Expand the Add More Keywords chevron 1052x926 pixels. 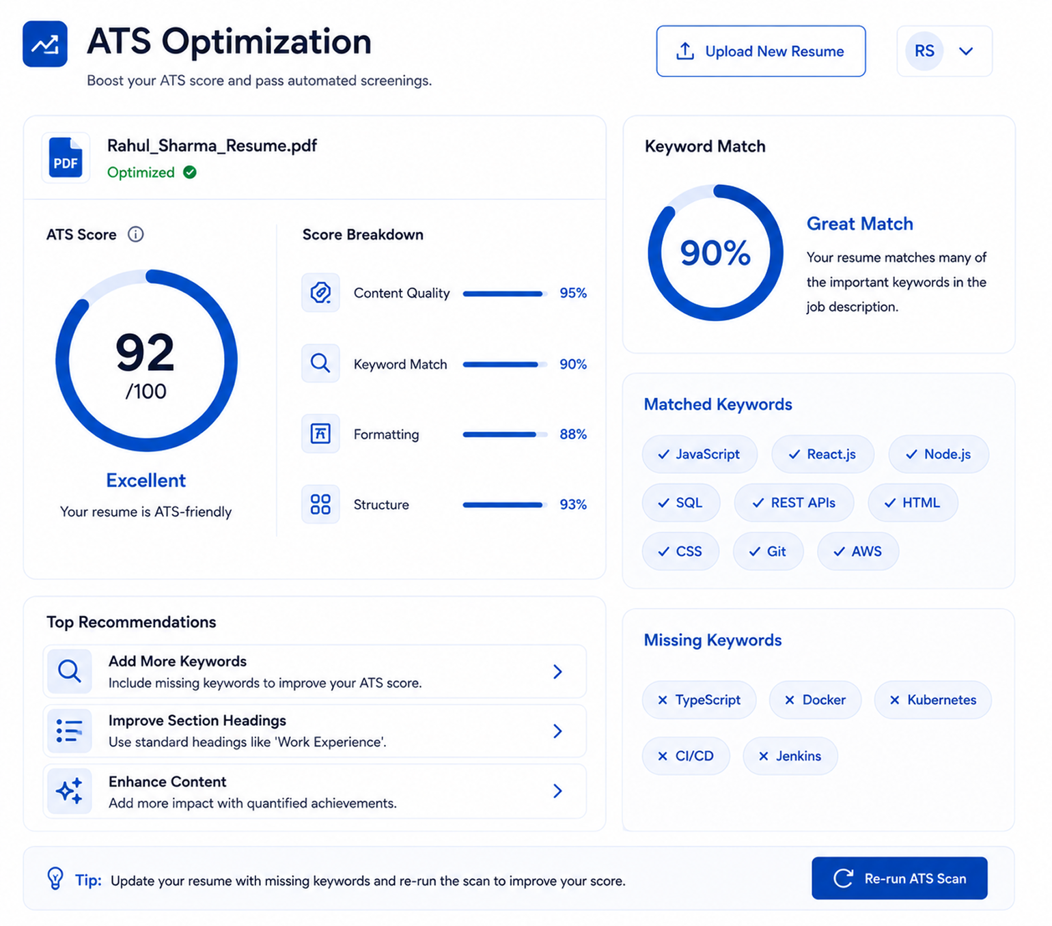[x=557, y=672]
